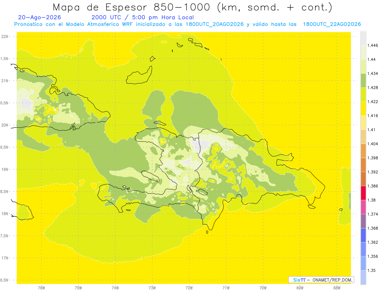Click the longitude label '72W'
The height and width of the screenshot is (292, 378).
click(x=189, y=288)
